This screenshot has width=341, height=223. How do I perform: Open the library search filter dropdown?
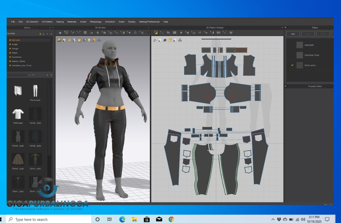pyautogui.click(x=33, y=75)
